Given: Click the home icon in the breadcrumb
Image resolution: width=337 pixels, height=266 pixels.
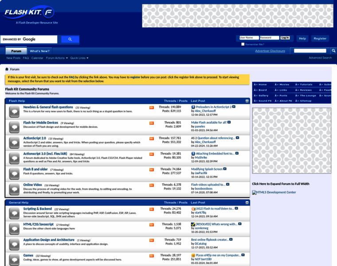Looking at the screenshot, I should click(7, 69).
